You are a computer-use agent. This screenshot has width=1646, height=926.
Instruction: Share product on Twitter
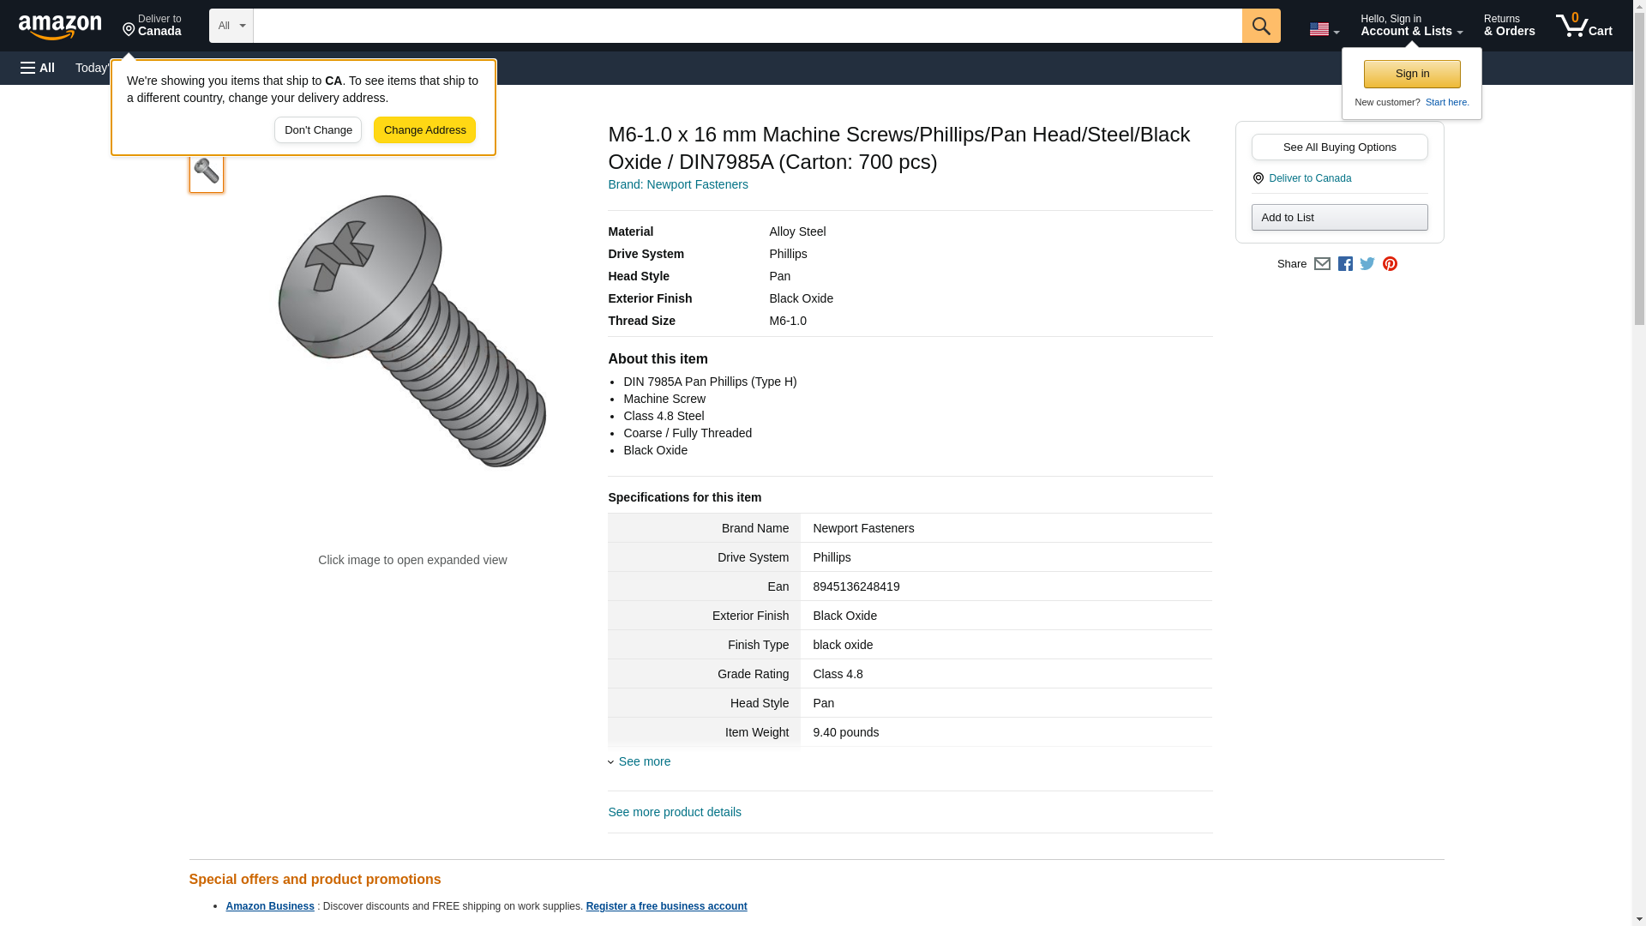click(x=1367, y=264)
